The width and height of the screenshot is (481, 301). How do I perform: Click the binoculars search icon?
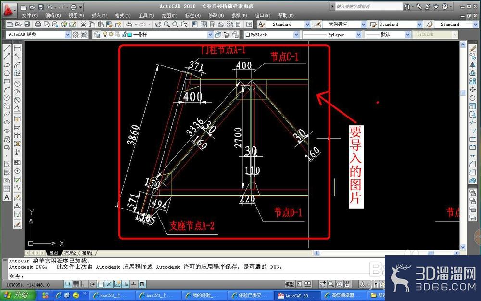coord(407,6)
